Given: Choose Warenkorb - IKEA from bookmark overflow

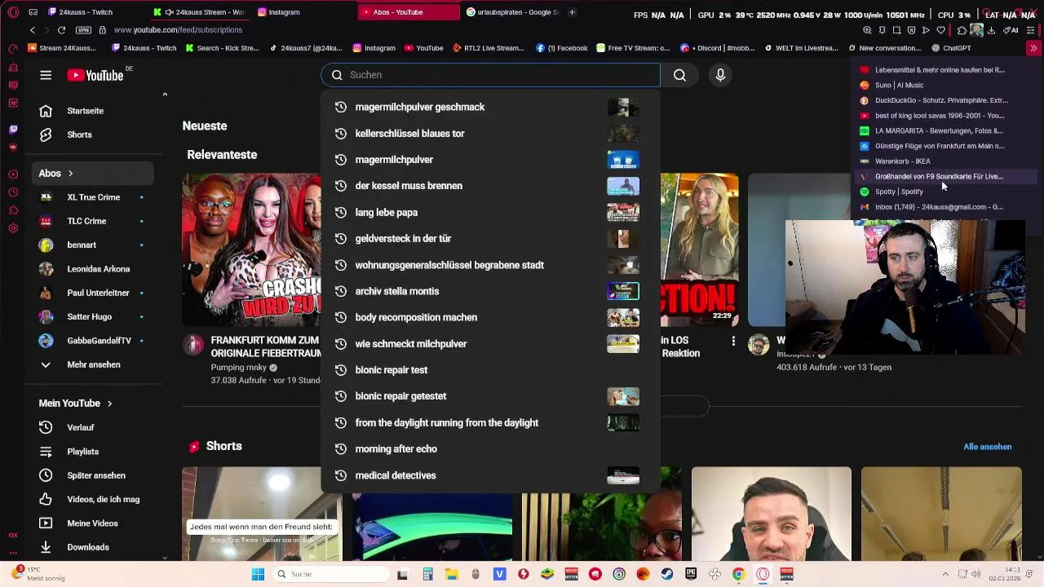Looking at the screenshot, I should (946, 161).
